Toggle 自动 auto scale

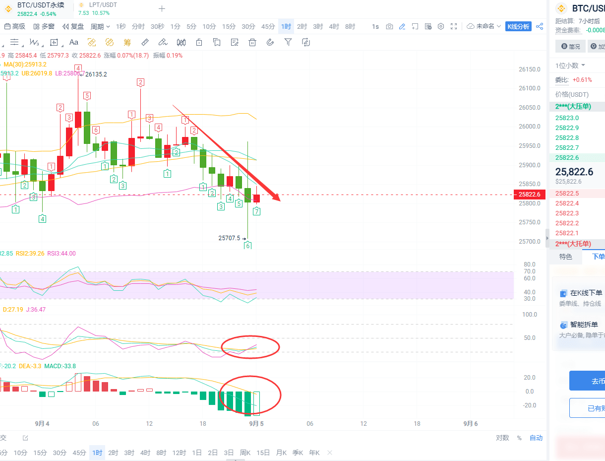[x=536, y=438]
